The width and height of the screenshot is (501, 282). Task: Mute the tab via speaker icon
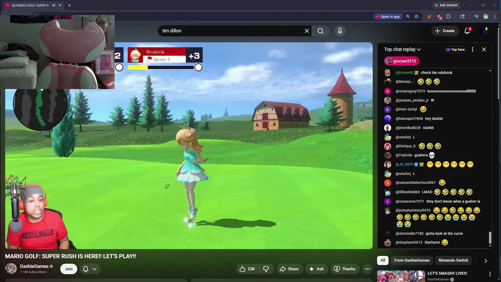[x=54, y=5]
